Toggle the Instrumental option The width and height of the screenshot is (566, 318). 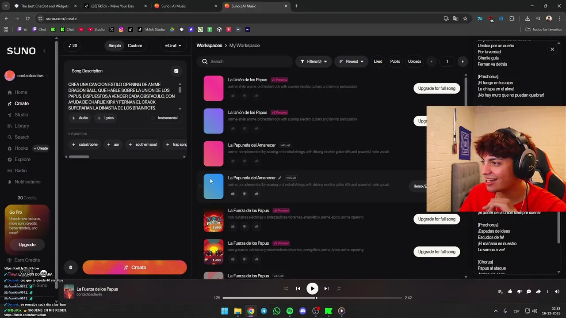tap(165, 118)
